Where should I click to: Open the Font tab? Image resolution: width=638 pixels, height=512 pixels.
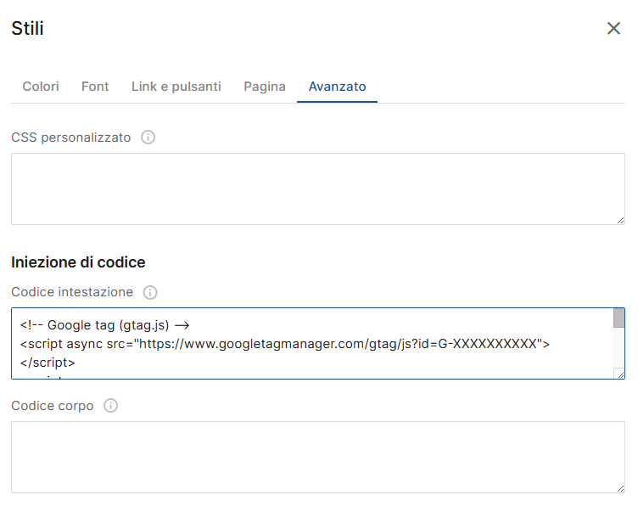click(95, 87)
